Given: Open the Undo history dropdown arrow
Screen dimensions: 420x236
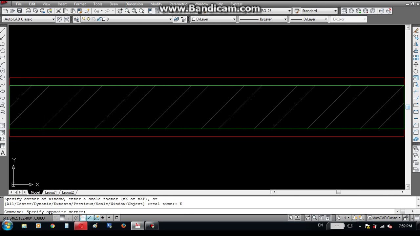Looking at the screenshot, I should (101, 11).
